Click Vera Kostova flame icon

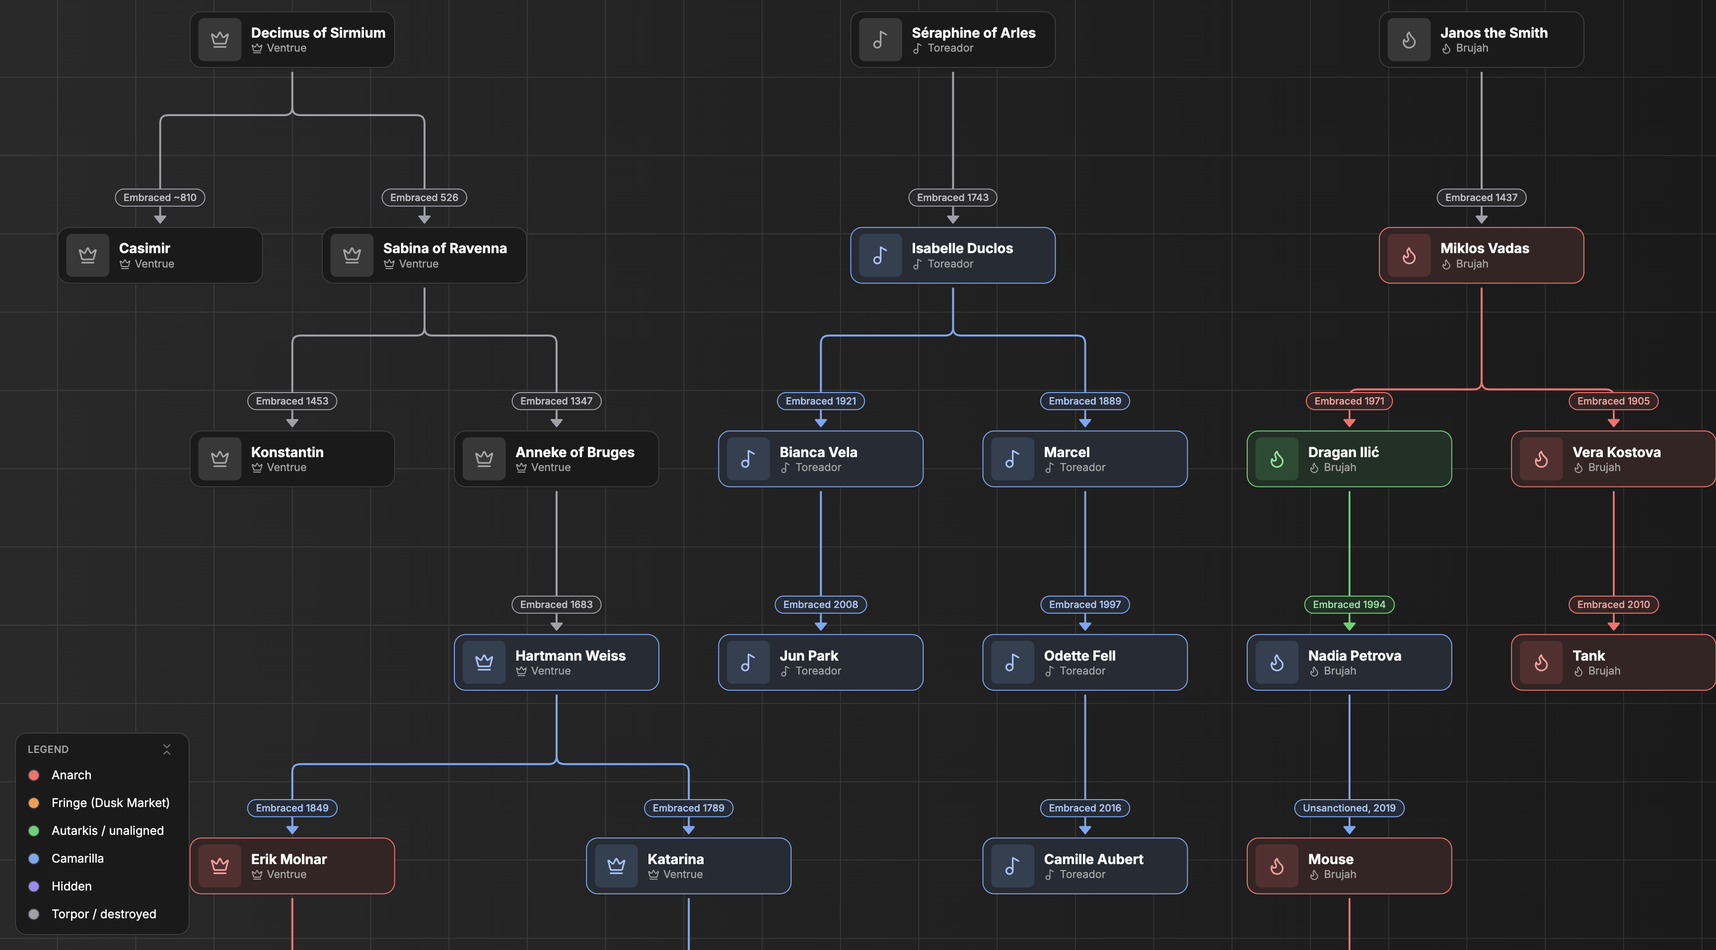tap(1541, 459)
